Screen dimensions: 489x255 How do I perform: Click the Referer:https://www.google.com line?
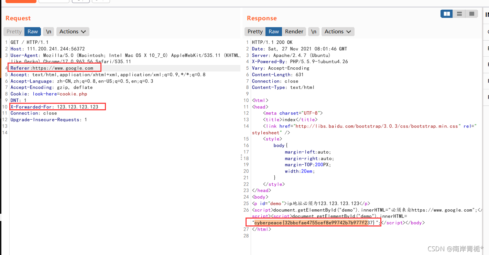[x=52, y=68]
